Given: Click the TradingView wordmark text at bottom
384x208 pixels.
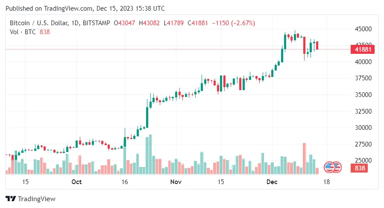Looking at the screenshot, I should tap(37, 199).
